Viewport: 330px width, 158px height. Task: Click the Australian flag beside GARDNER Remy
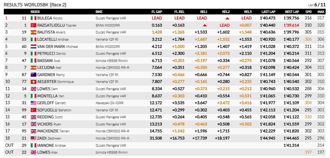click(x=34, y=75)
